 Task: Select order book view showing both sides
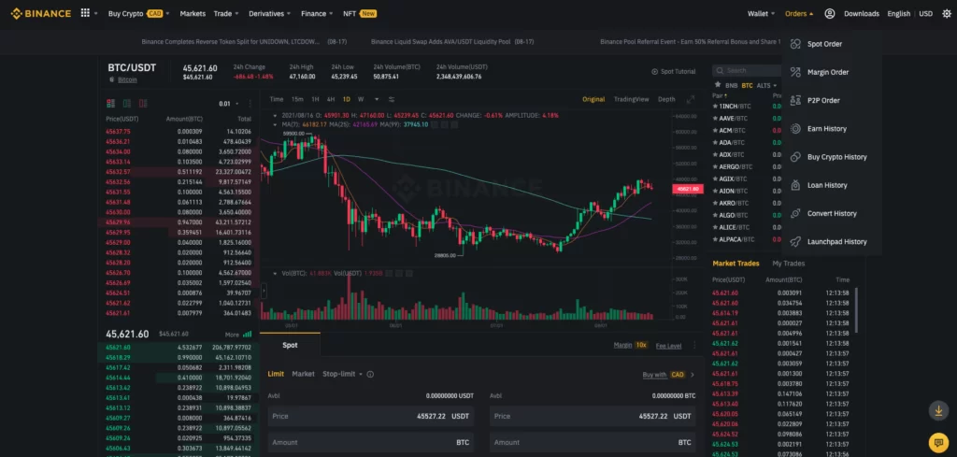click(x=110, y=104)
